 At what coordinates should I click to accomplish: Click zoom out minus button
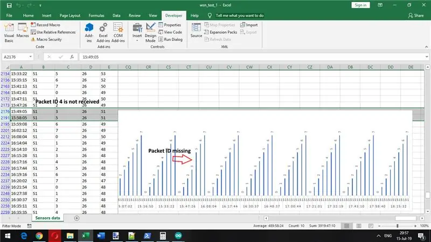click(x=379, y=226)
